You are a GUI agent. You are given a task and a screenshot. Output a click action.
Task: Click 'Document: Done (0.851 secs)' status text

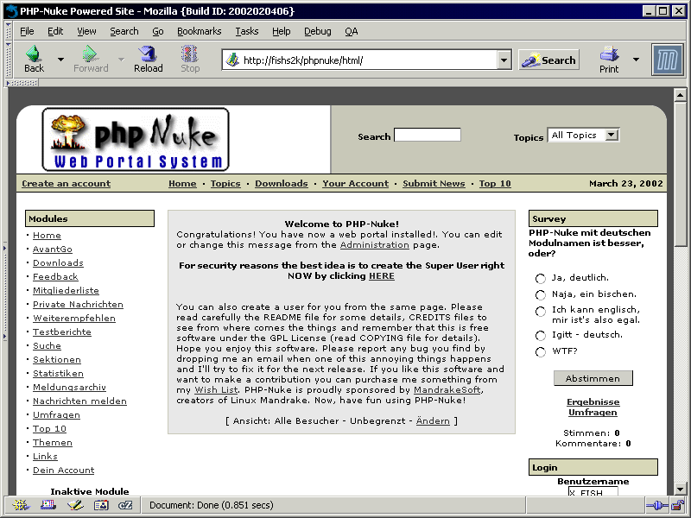tap(212, 505)
